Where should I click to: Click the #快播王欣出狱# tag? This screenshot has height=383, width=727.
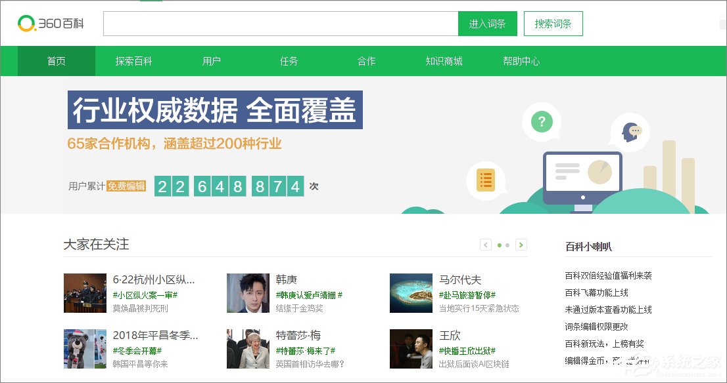(467, 351)
